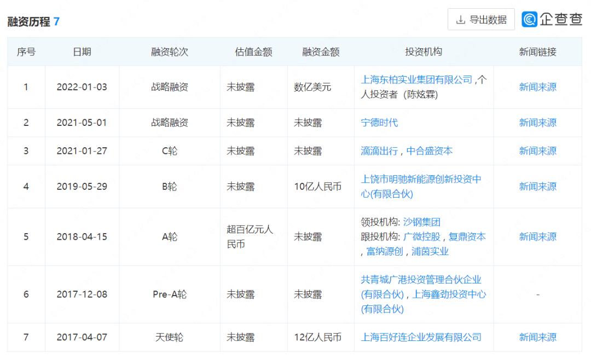The width and height of the screenshot is (591, 359).
Task: Click the Pre-A轮 round cell
Action: tap(170, 294)
